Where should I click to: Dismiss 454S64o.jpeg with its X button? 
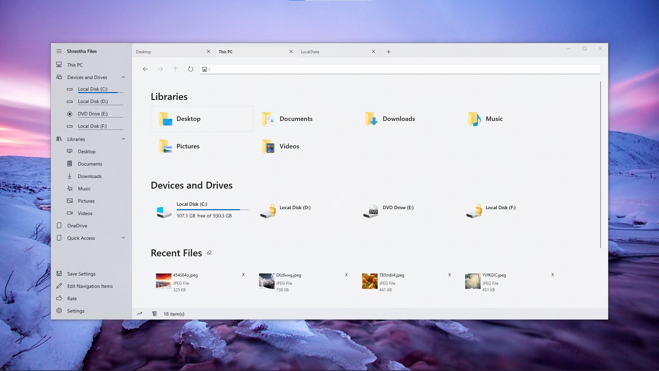point(243,275)
